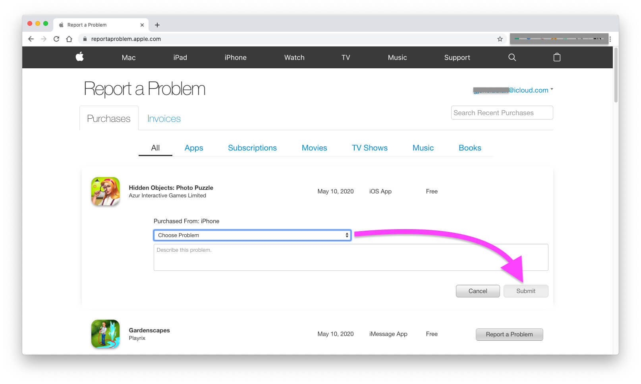The height and width of the screenshot is (384, 641).
Task: Bookmark the page via the star icon
Action: [x=500, y=39]
